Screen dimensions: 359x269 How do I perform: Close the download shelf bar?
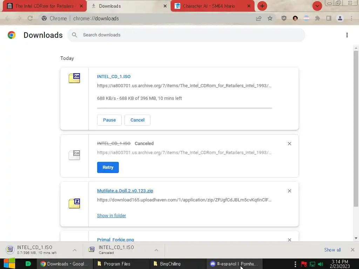(x=353, y=250)
